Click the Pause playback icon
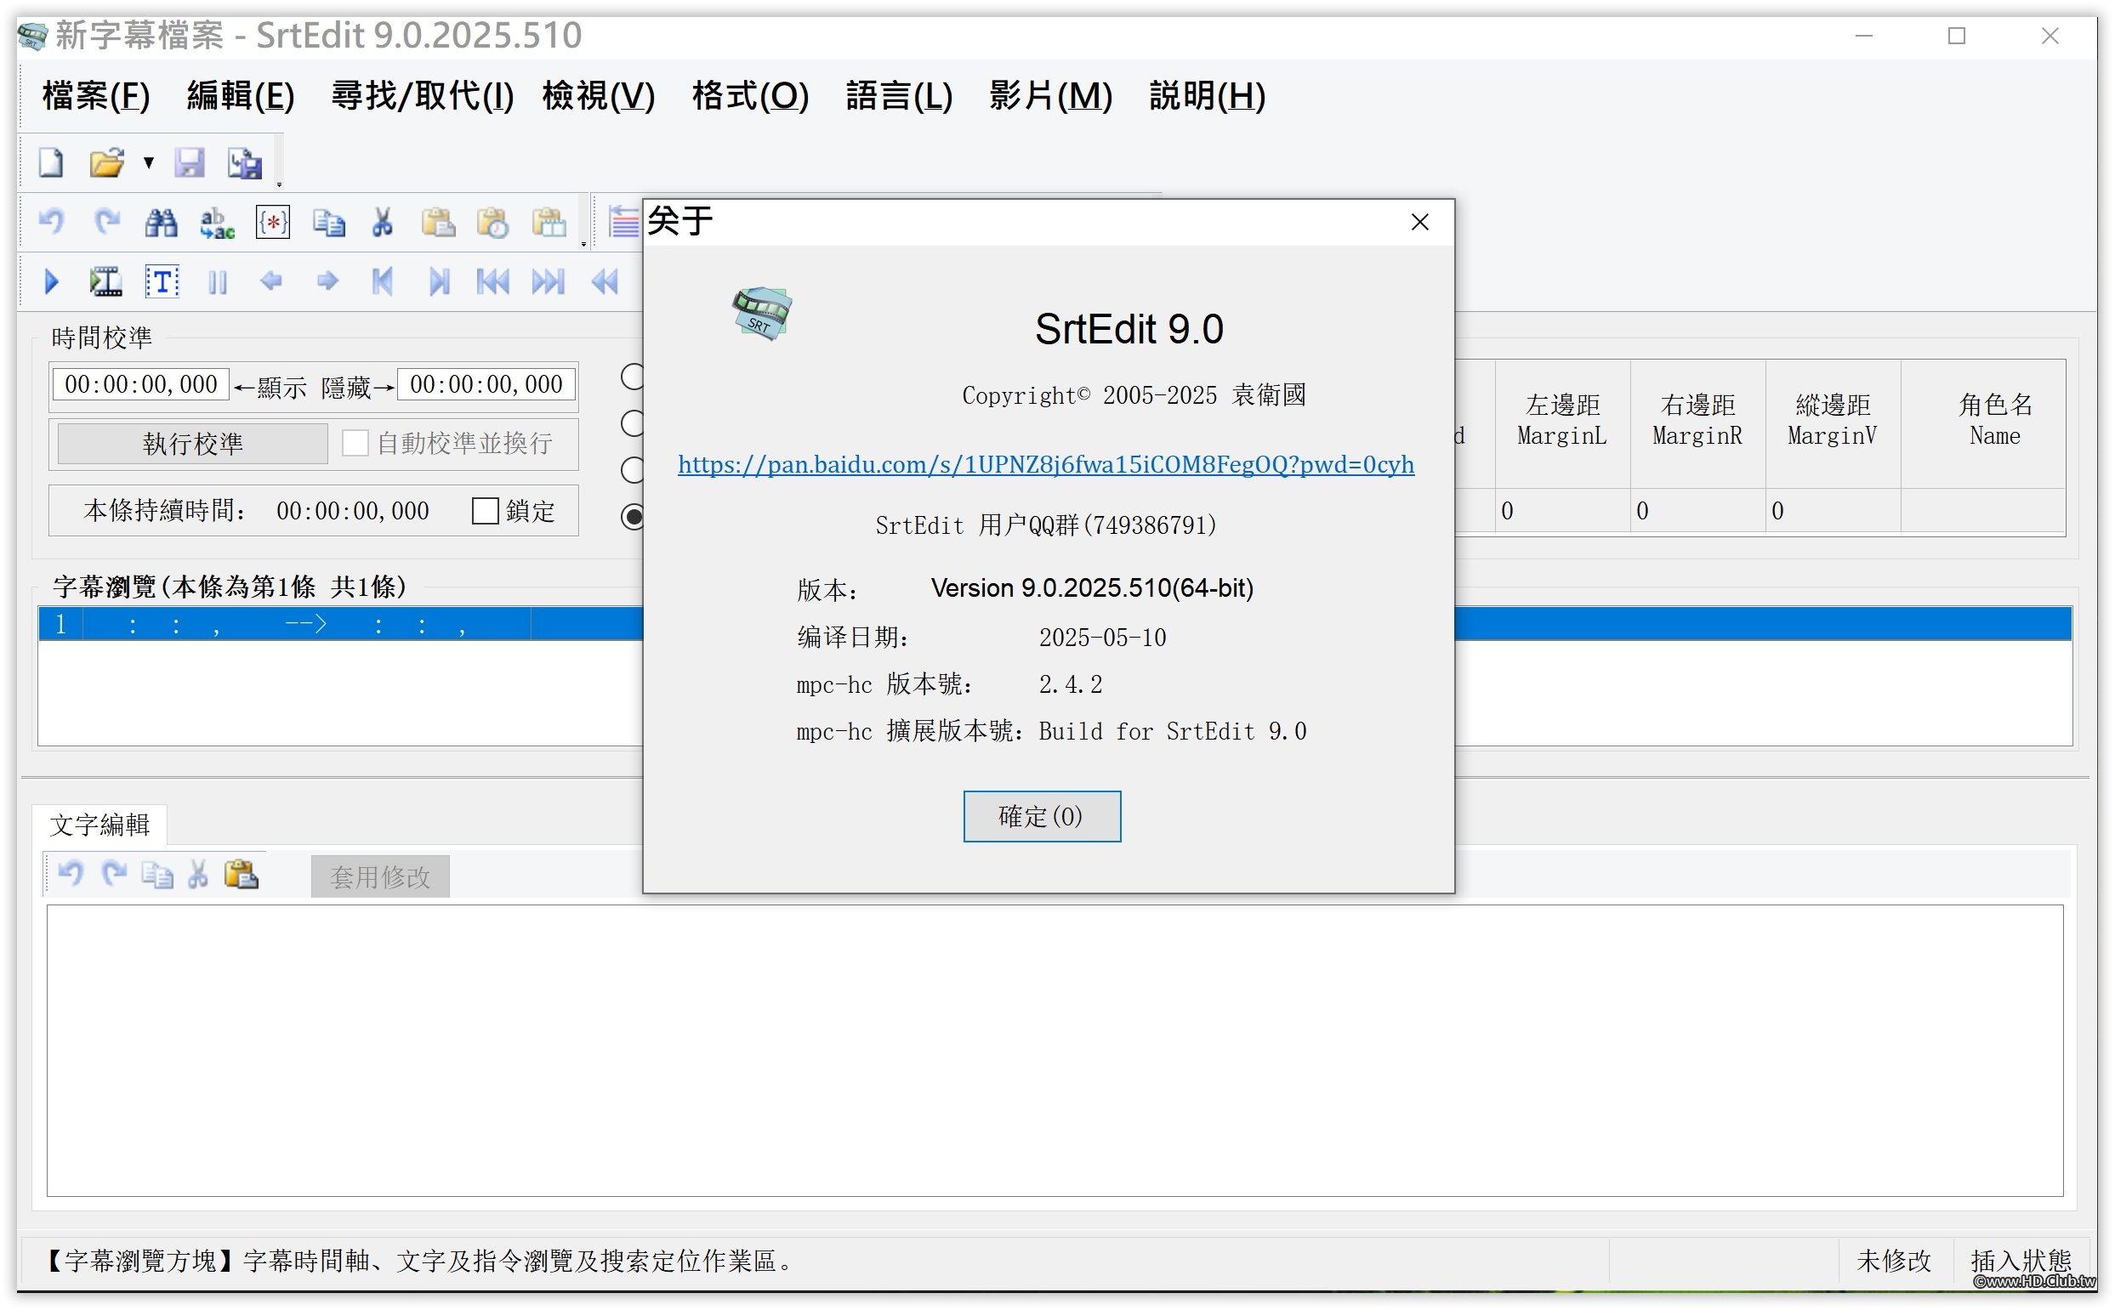Image resolution: width=2115 pixels, height=1310 pixels. tap(218, 282)
